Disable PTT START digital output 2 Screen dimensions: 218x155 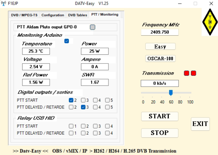[71, 100]
